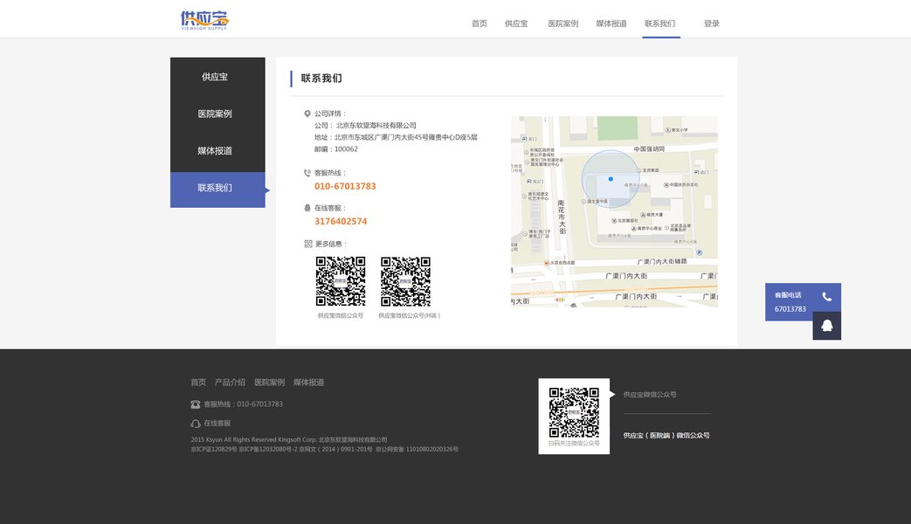911x524 pixels.
Task: Click the 中国强胡同 label on the map
Action: (x=649, y=149)
